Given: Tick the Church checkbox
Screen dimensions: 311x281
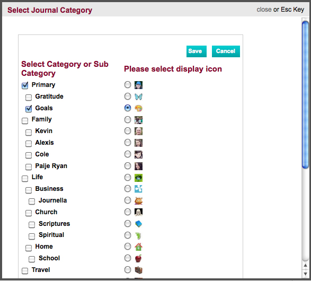Looking at the screenshot, I should 29,213.
